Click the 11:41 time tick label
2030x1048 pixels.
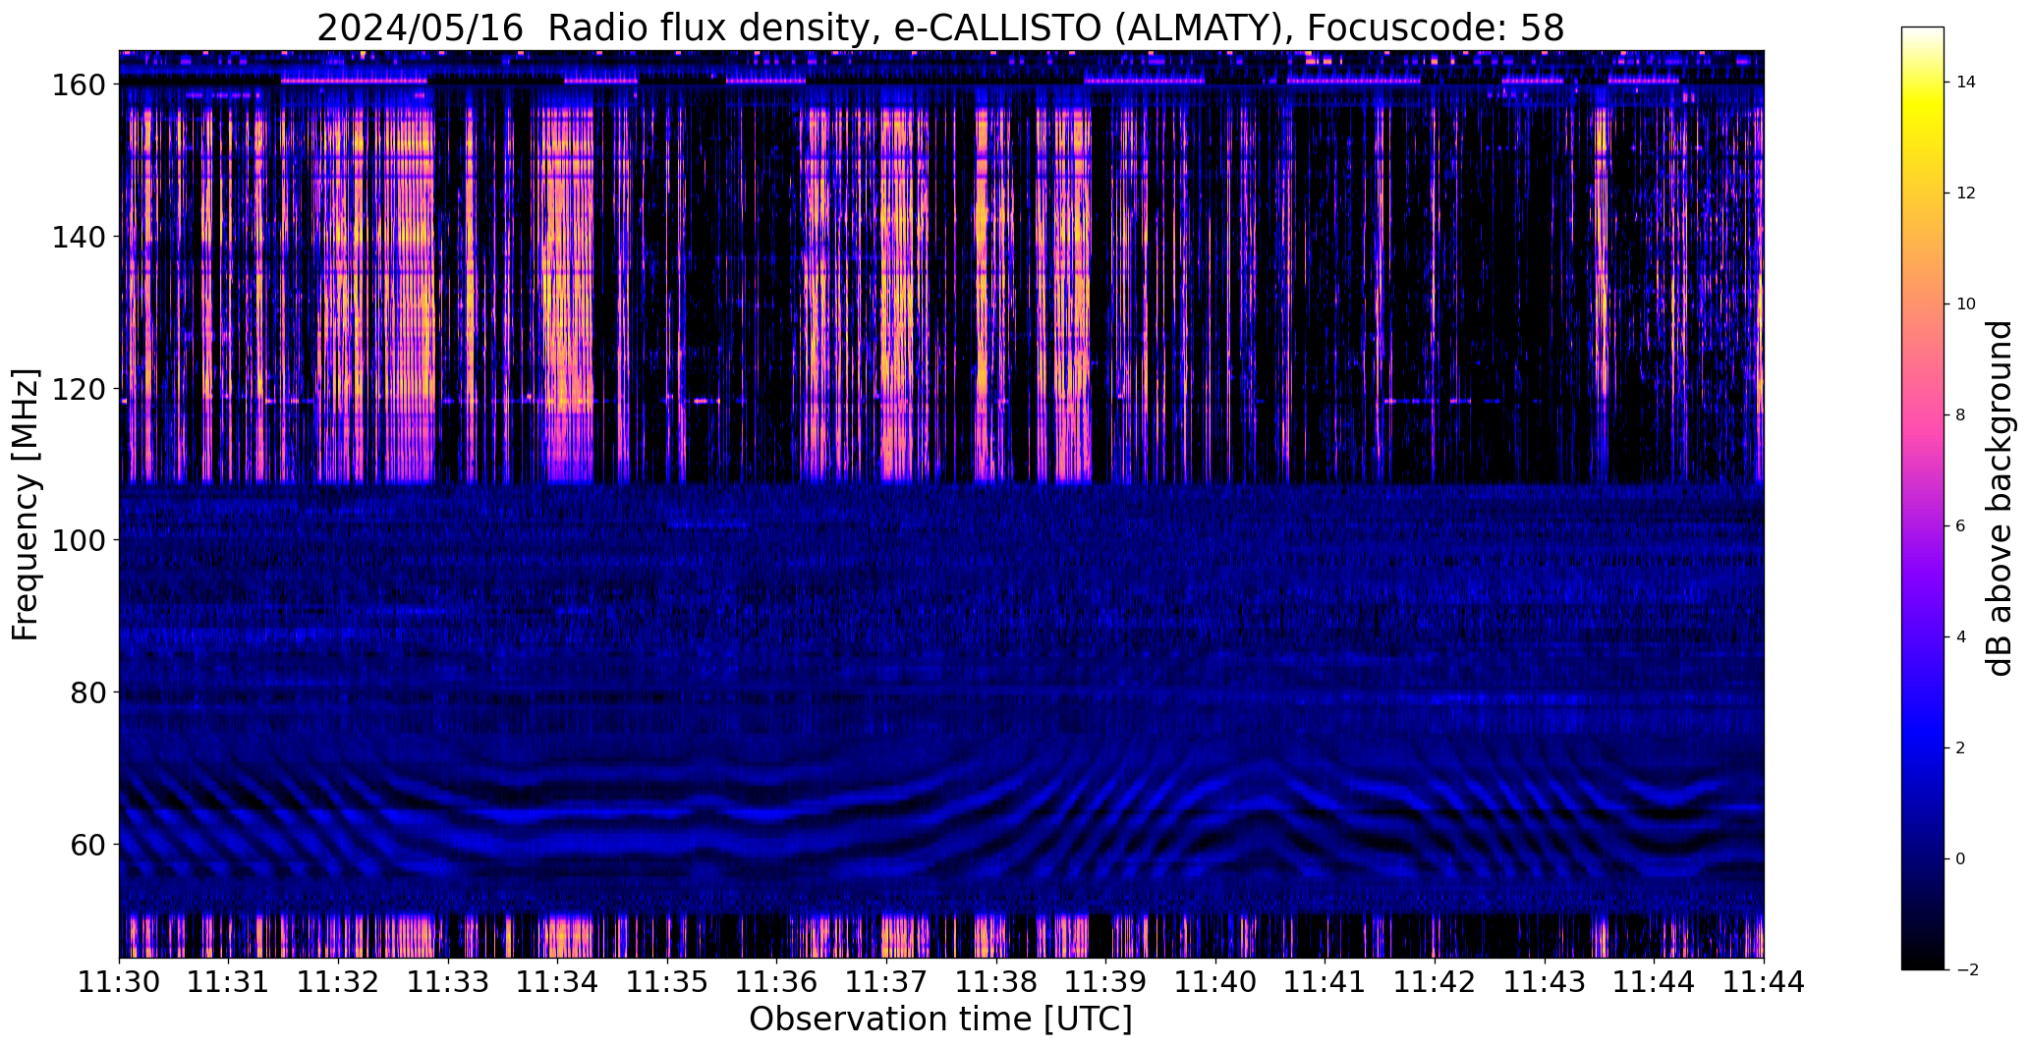point(1325,981)
